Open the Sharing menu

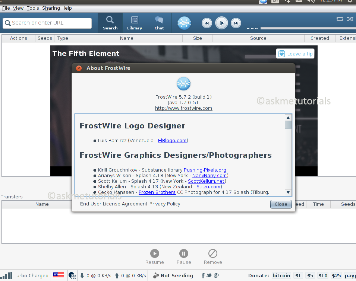pos(51,8)
